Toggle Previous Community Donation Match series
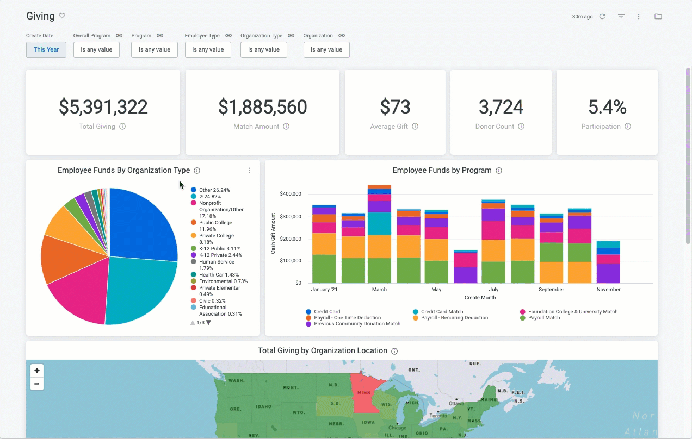This screenshot has height=439, width=692. pos(353,324)
